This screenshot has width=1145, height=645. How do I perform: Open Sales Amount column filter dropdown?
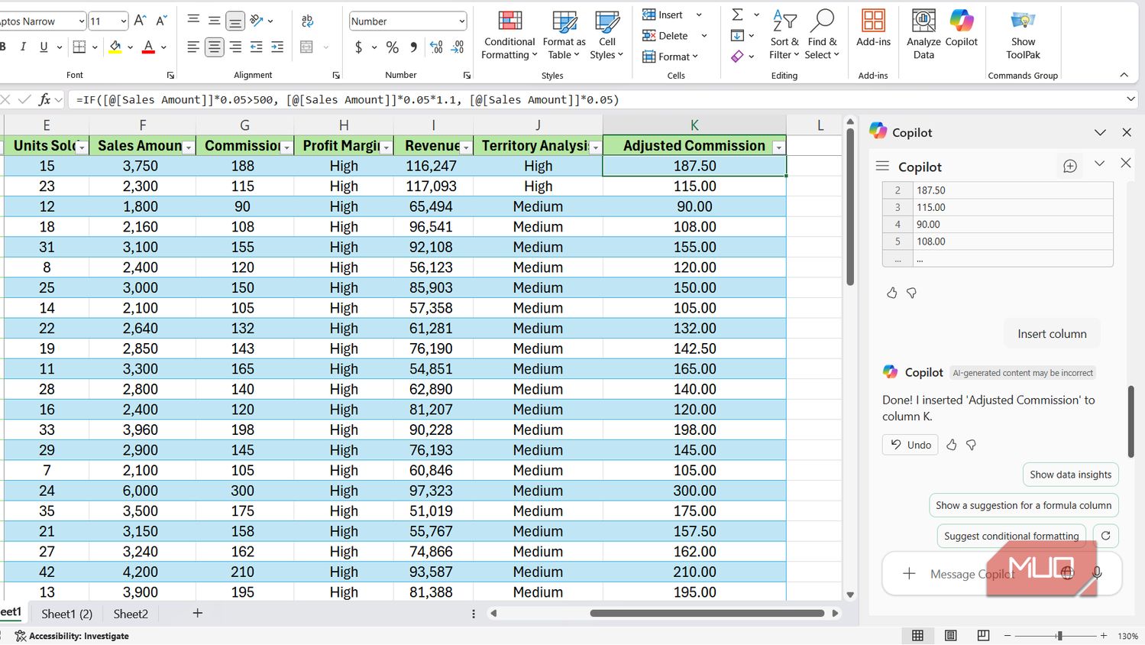coord(188,147)
